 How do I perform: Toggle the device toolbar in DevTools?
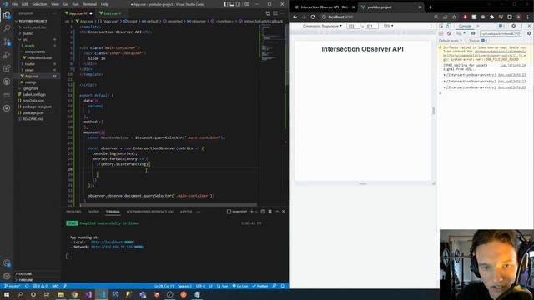(x=449, y=26)
